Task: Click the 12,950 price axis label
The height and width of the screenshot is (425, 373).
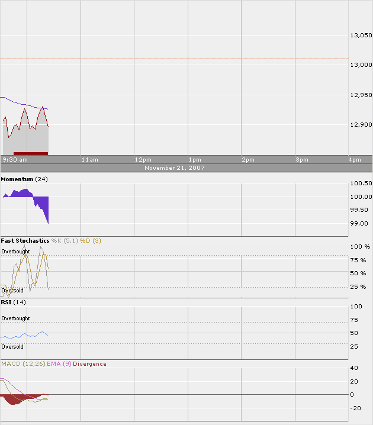Action: [x=361, y=95]
